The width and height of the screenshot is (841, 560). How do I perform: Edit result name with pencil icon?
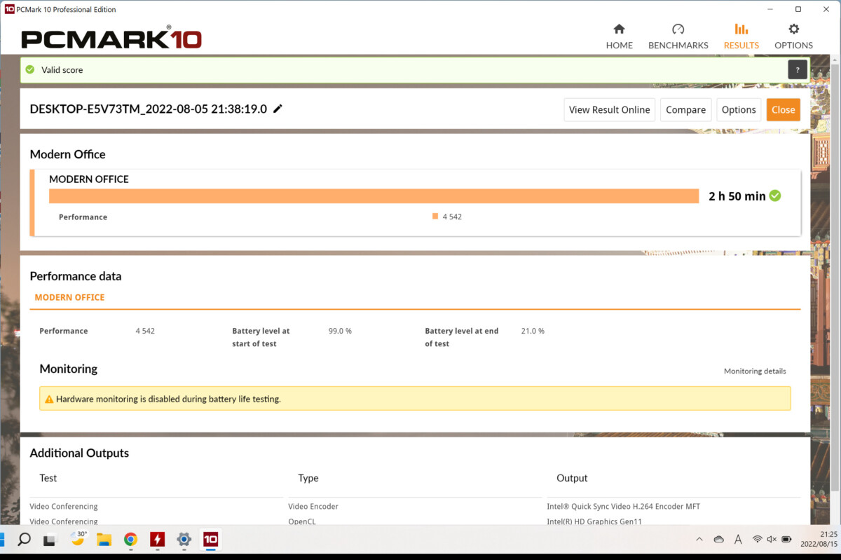[x=278, y=109]
